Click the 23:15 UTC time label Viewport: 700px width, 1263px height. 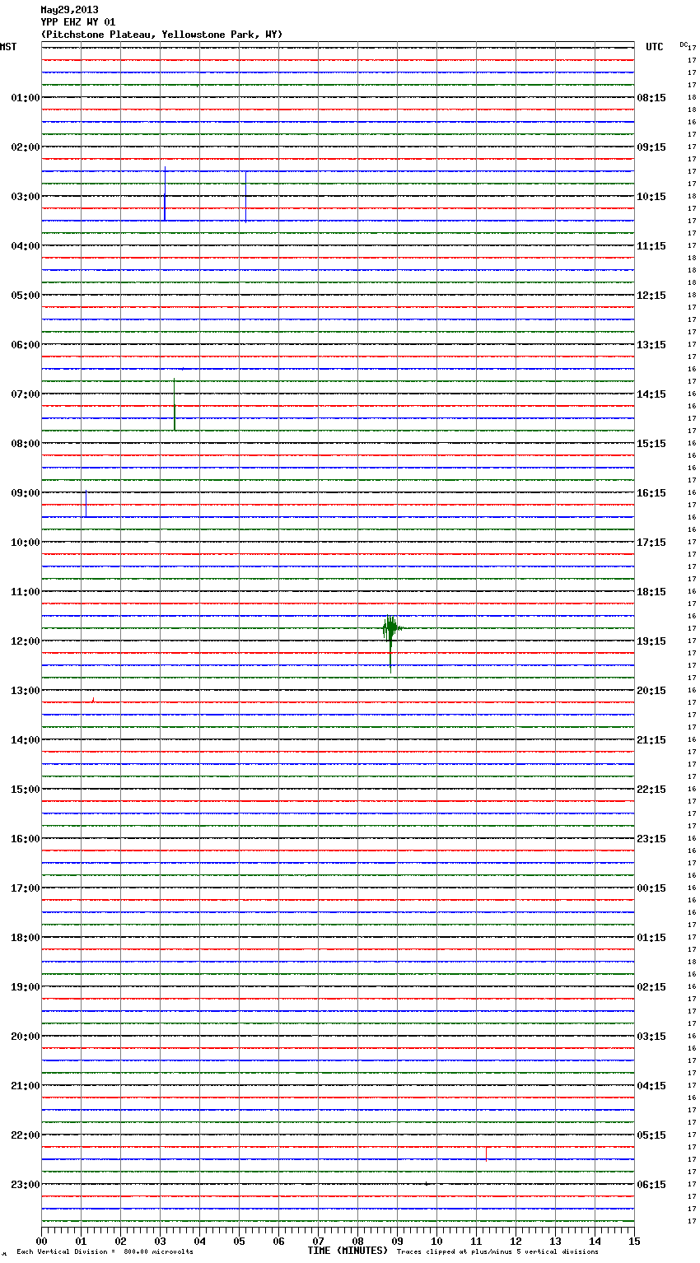651,839
